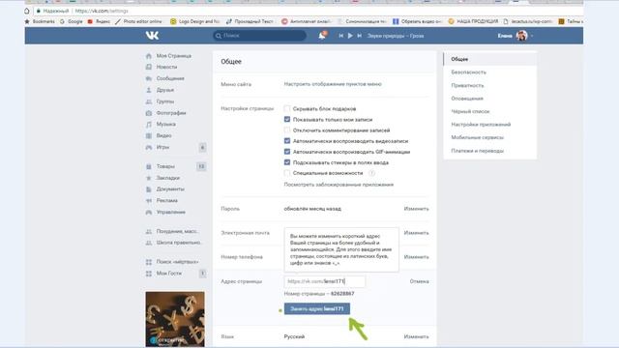Open НАША ПРОДУКЦИЯ bookmark
Image resolution: width=619 pixels, height=348 pixels.
coord(473,21)
